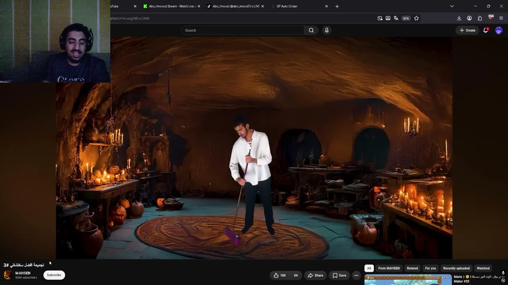Reset the 80% zoom level indicator

point(406,18)
